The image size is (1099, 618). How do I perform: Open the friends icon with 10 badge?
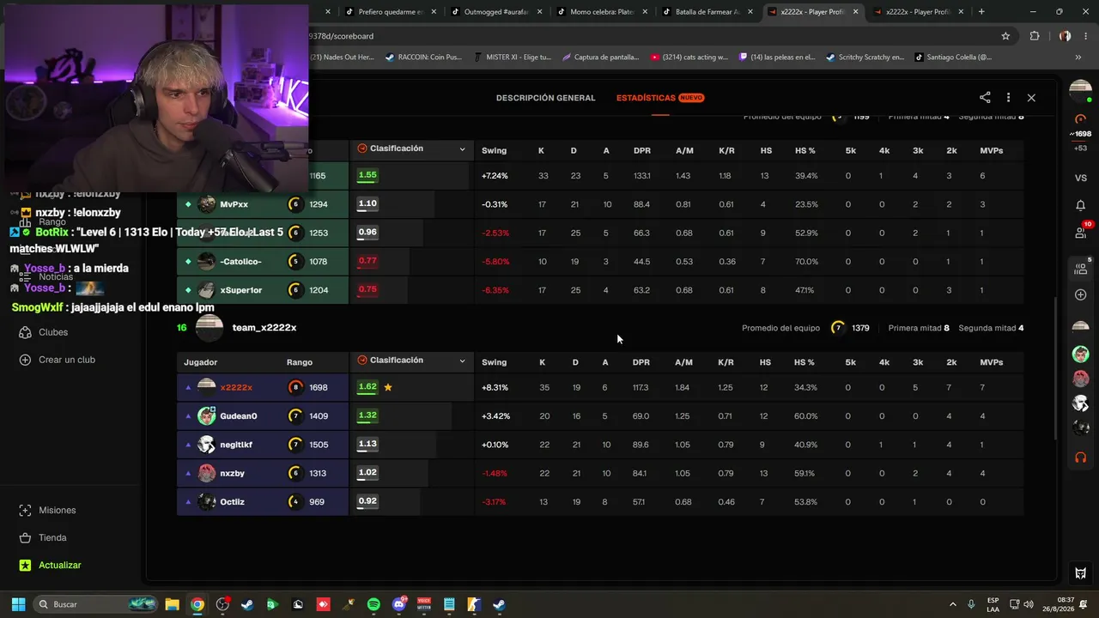pyautogui.click(x=1081, y=232)
